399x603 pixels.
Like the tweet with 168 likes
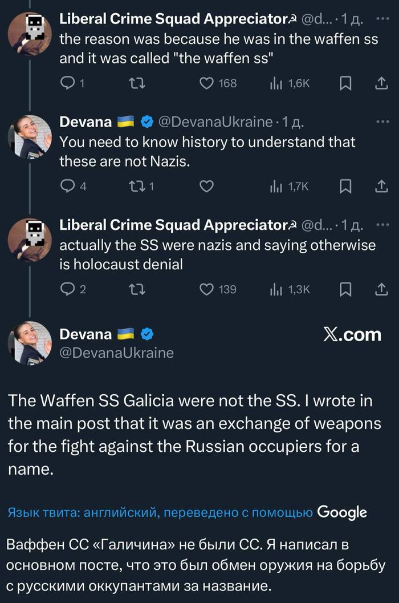pos(206,84)
